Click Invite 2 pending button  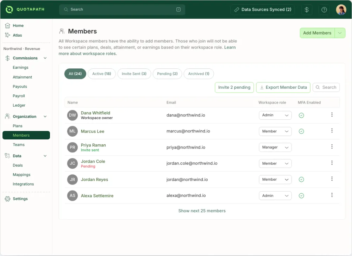coord(234,87)
